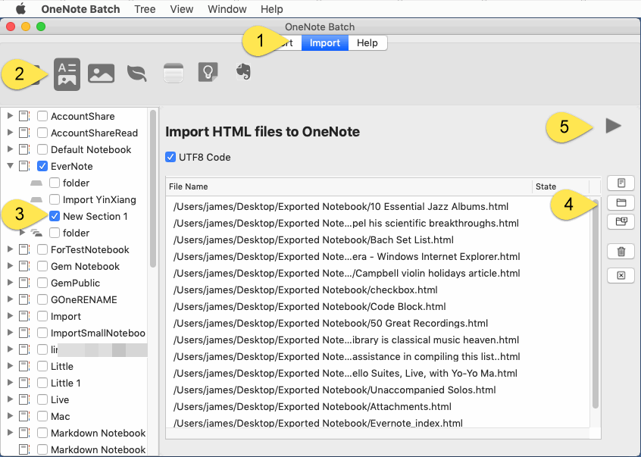
Task: Open the Tree menu in menu bar
Action: [x=145, y=9]
